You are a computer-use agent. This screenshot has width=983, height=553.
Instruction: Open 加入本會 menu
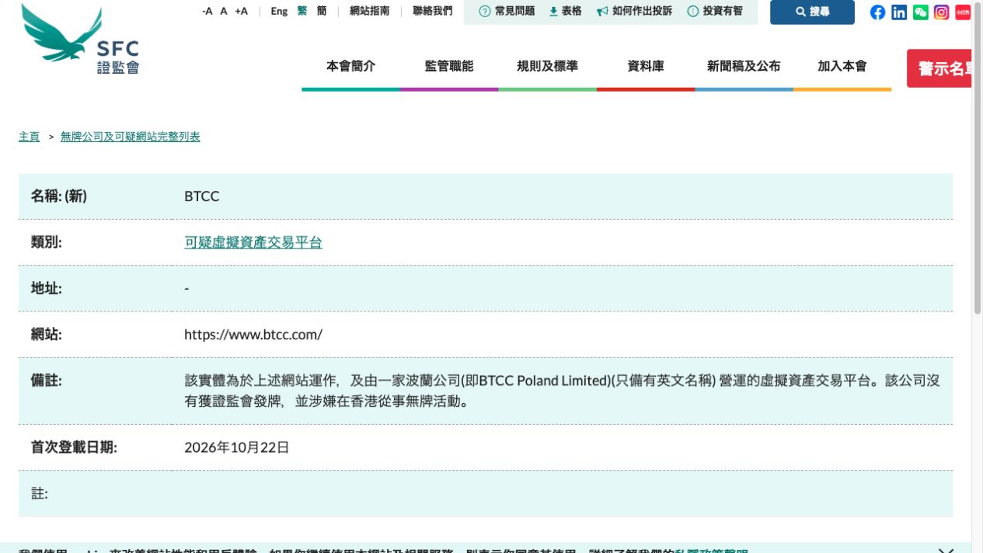coord(842,67)
